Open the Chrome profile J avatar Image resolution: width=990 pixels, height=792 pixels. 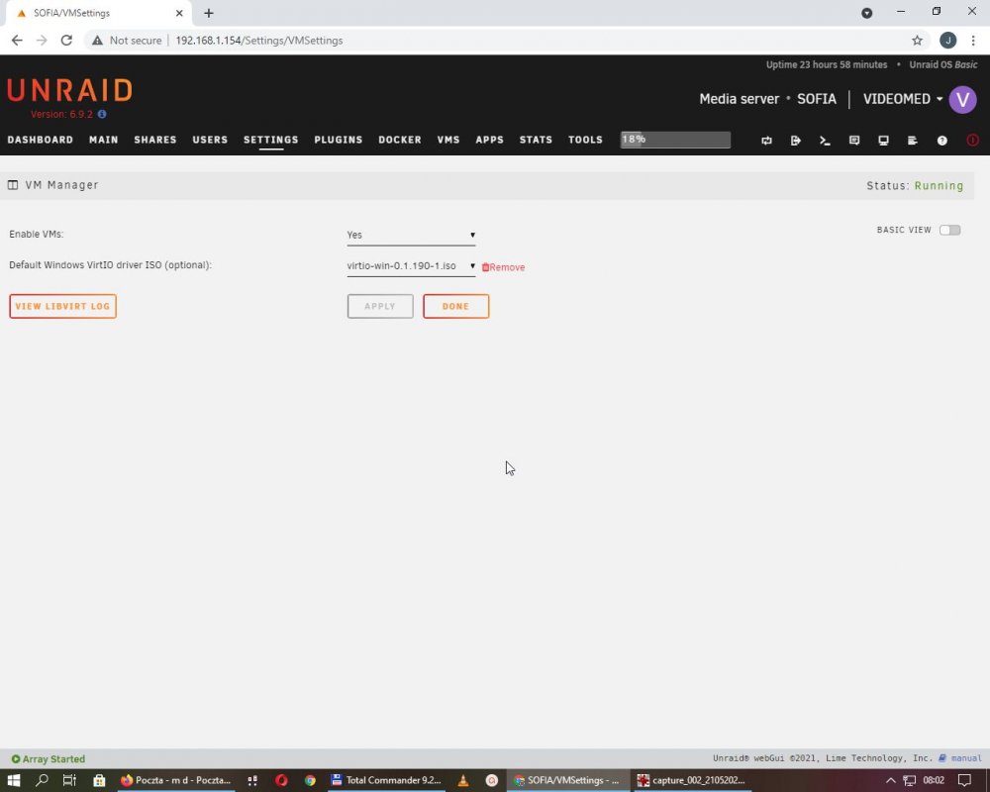click(x=947, y=41)
